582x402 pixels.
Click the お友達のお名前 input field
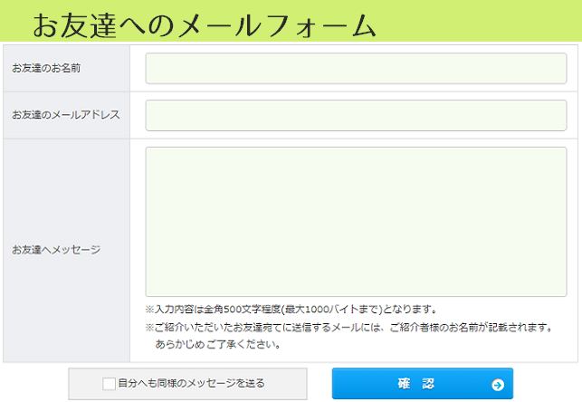(x=356, y=68)
